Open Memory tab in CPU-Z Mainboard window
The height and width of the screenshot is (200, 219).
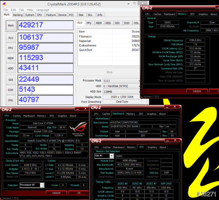[131, 114]
